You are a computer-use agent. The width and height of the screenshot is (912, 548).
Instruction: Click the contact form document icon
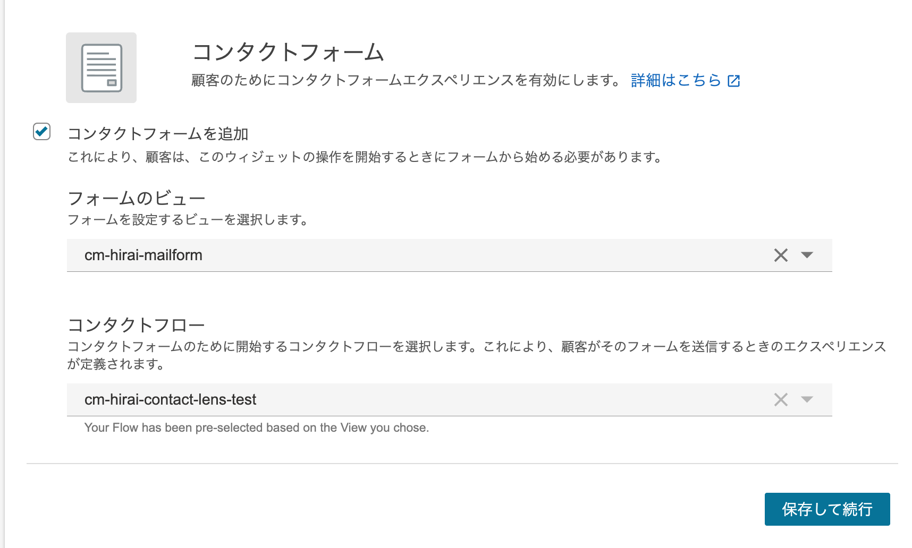pos(101,67)
